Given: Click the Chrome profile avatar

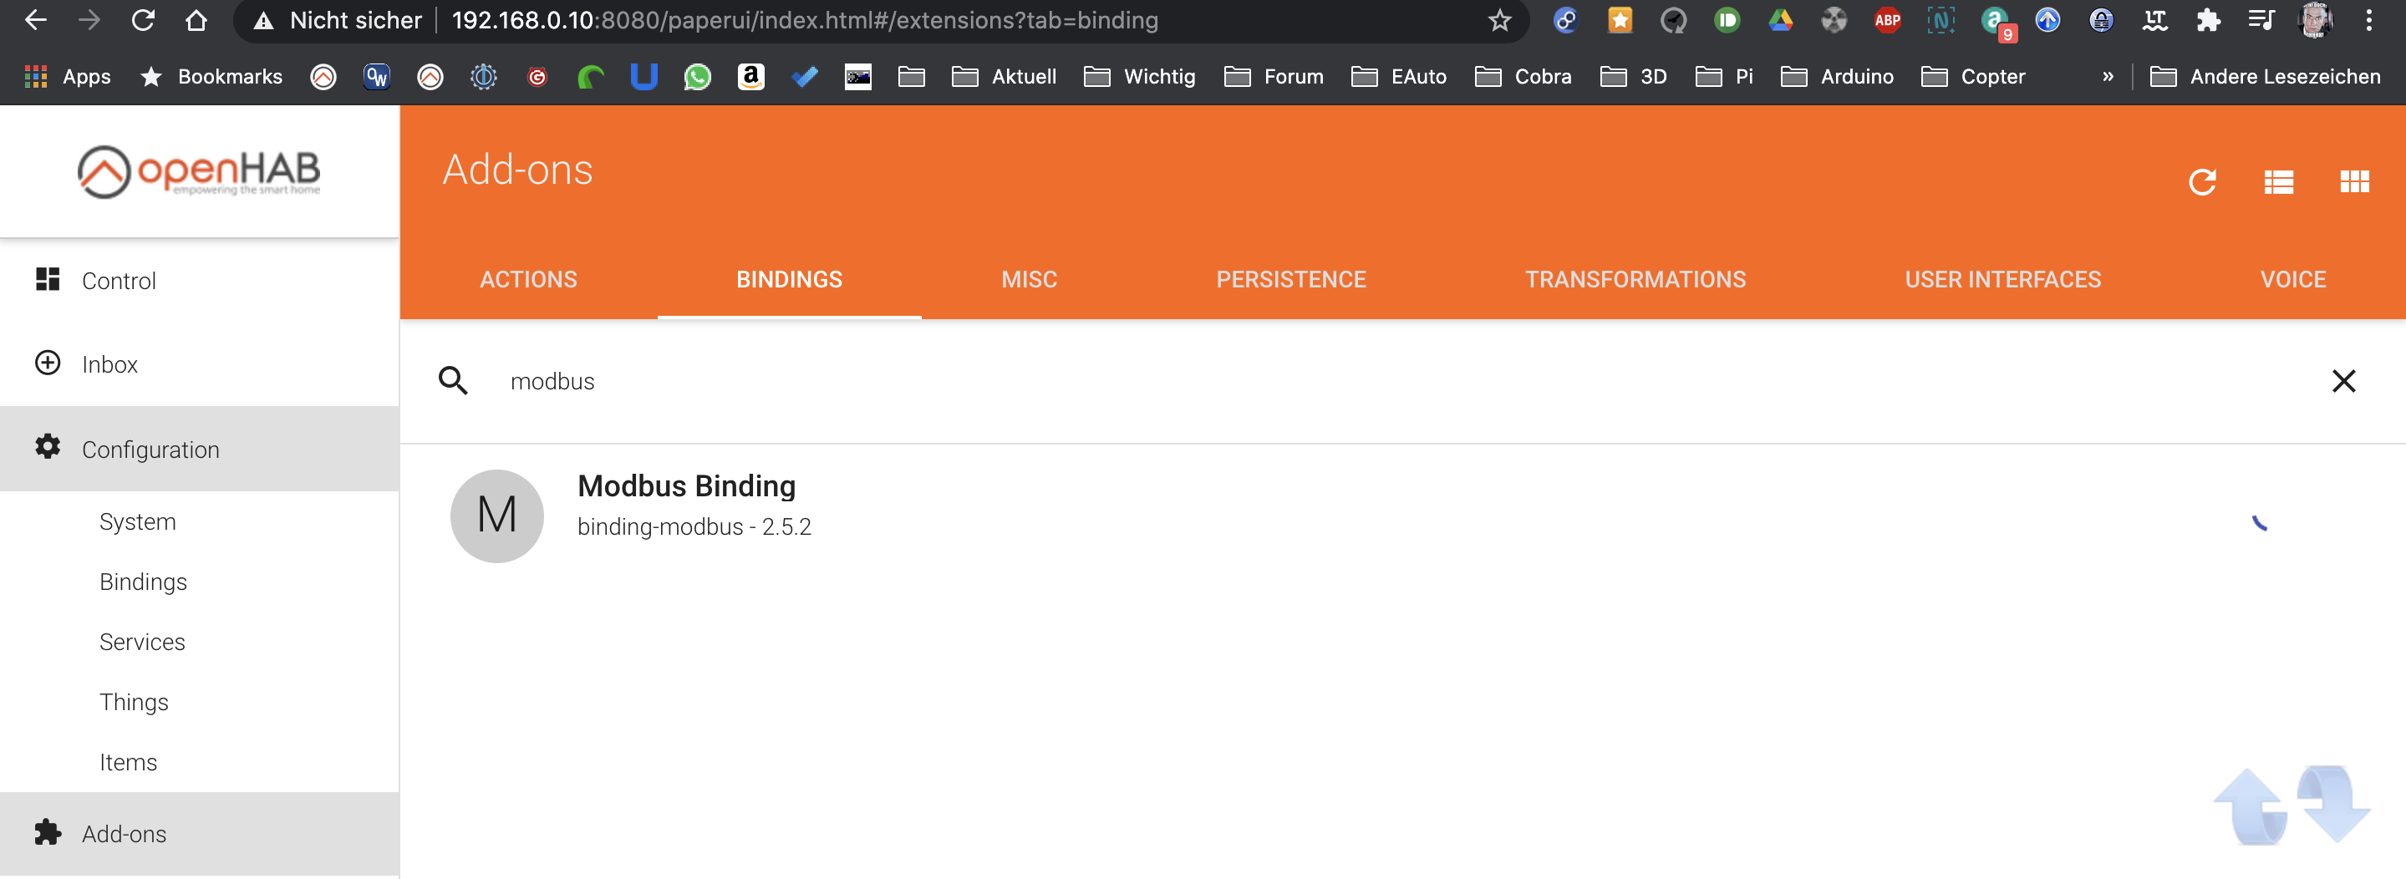Looking at the screenshot, I should (2314, 21).
